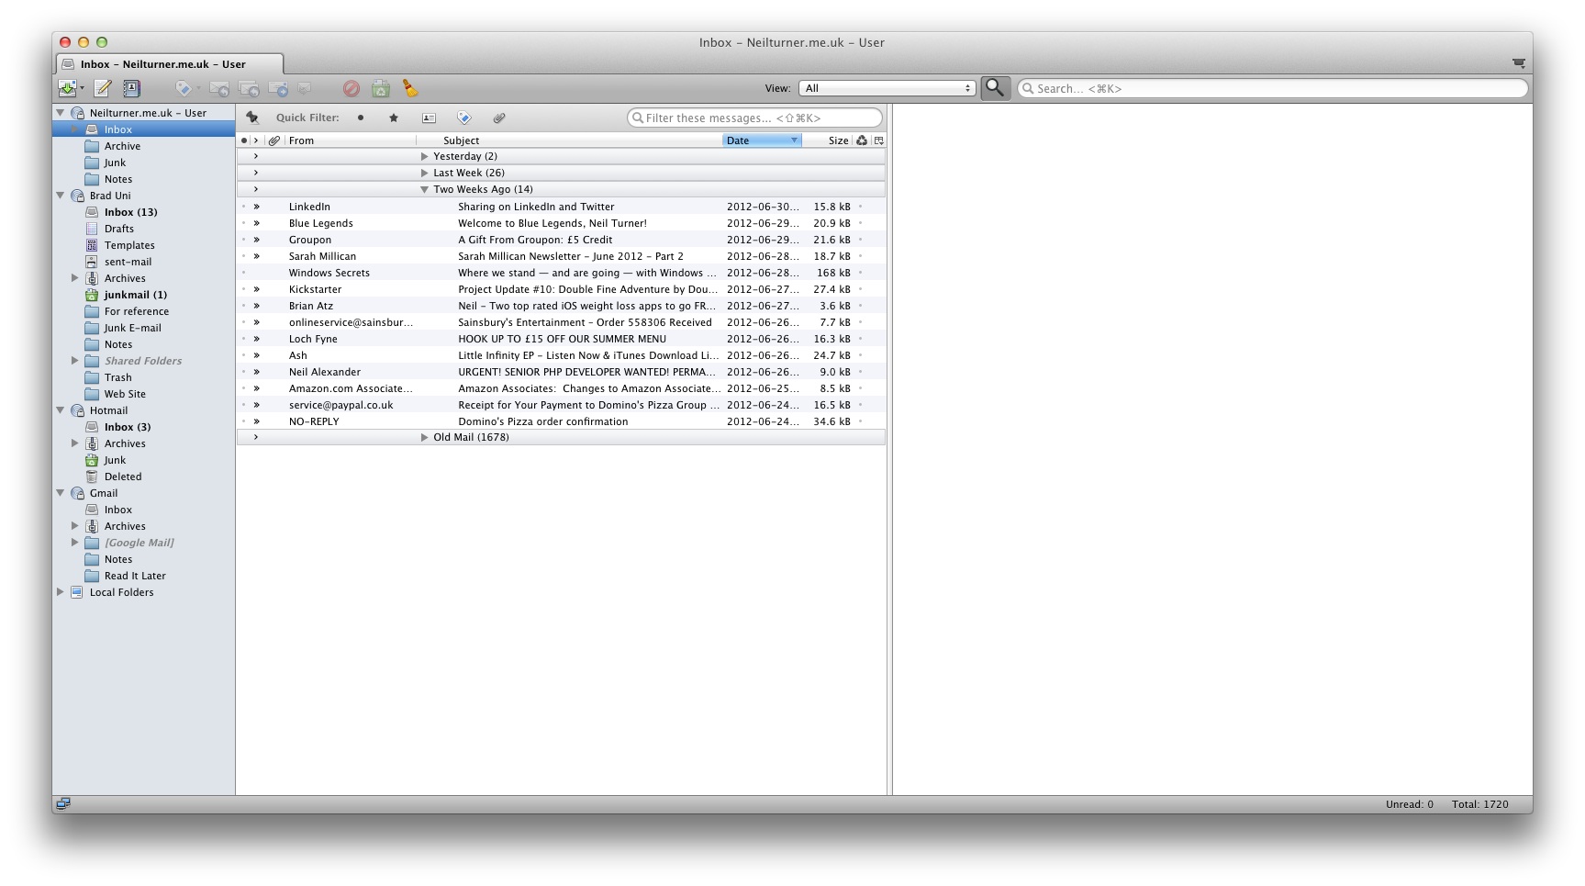Open the search magnifier icon

tap(998, 87)
